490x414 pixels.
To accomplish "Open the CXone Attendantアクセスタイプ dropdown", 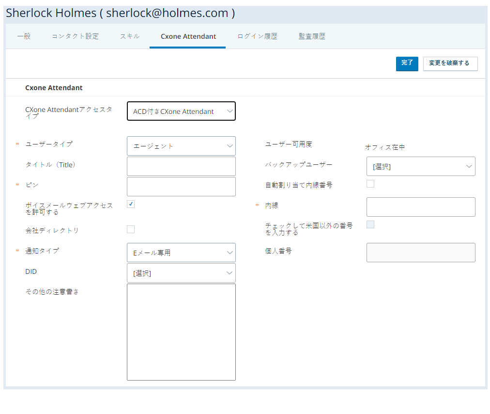I will (181, 111).
